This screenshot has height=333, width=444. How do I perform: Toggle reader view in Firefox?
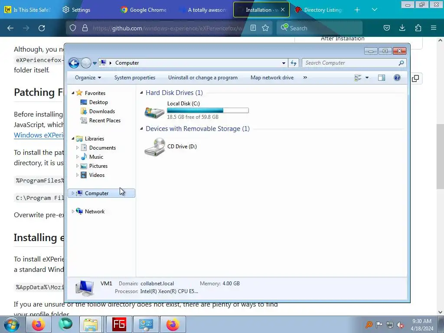[x=253, y=28]
